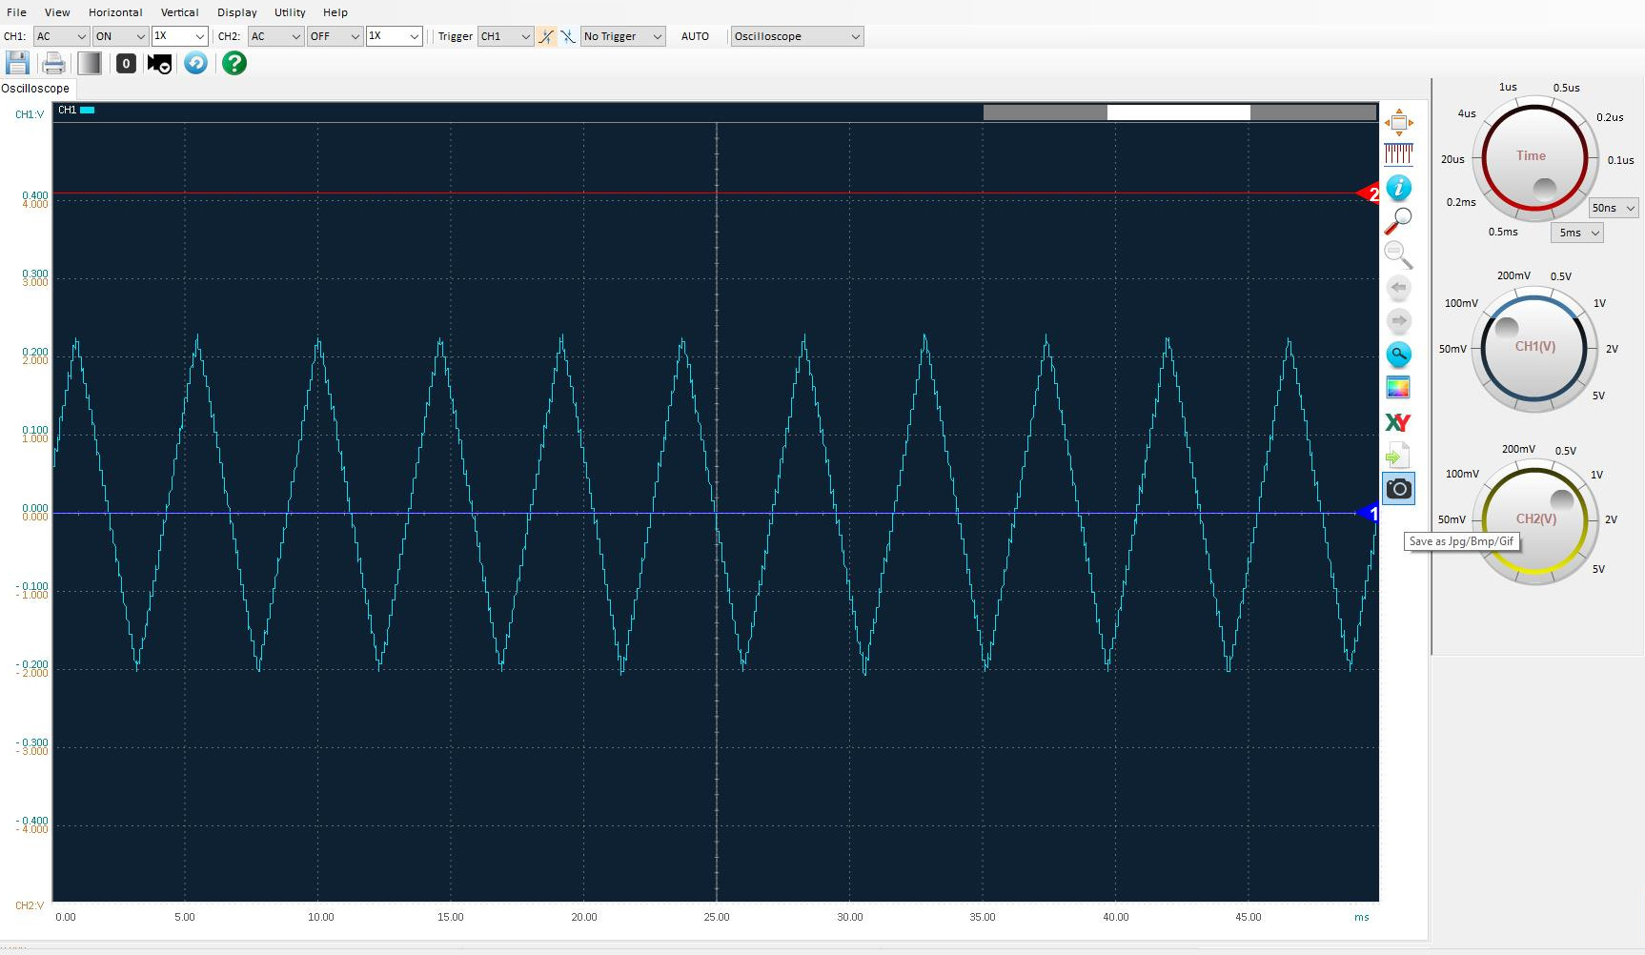
Task: Click the blue round search icon
Action: pyautogui.click(x=1398, y=355)
